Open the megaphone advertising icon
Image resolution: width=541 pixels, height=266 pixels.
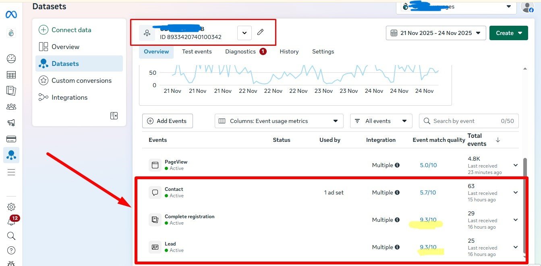click(x=11, y=123)
